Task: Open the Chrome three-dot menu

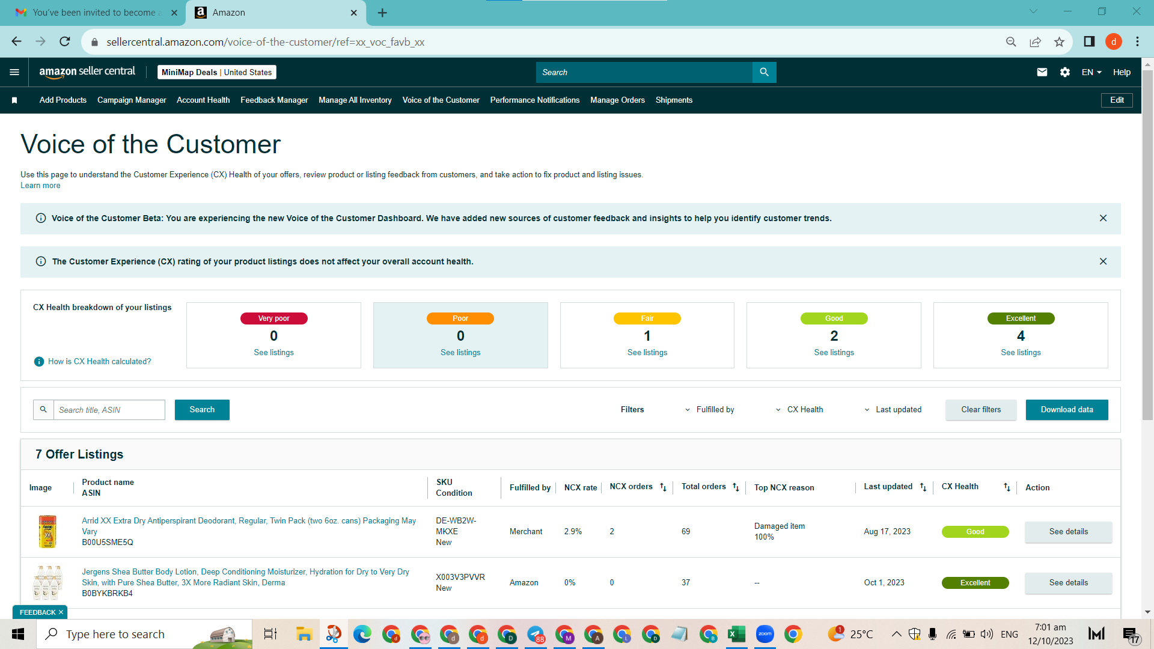Action: (x=1137, y=41)
